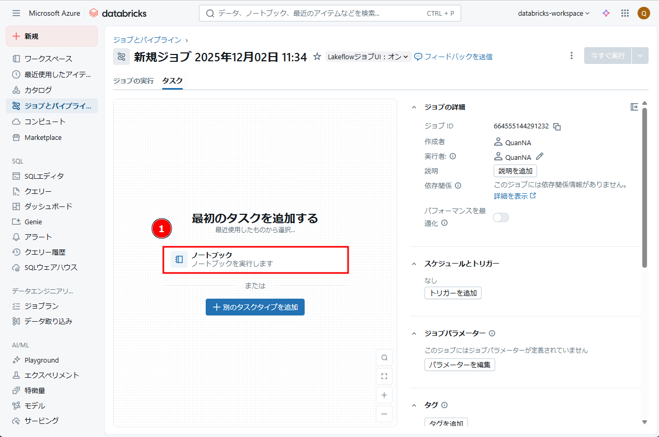Screen dimensions: 659x437
Task: Expand the arrow next to 今すぐ実行
Action: 640,56
